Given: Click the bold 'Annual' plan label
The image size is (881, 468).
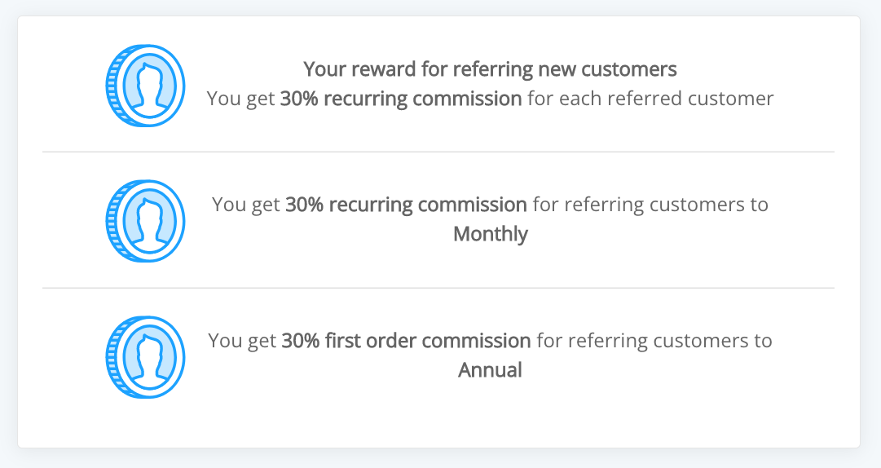Looking at the screenshot, I should click(x=490, y=369).
